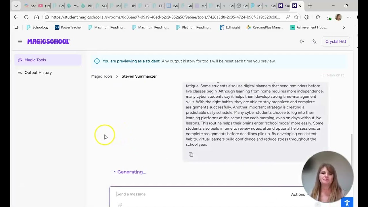Toggle light/dark theme sun icon

click(302, 41)
